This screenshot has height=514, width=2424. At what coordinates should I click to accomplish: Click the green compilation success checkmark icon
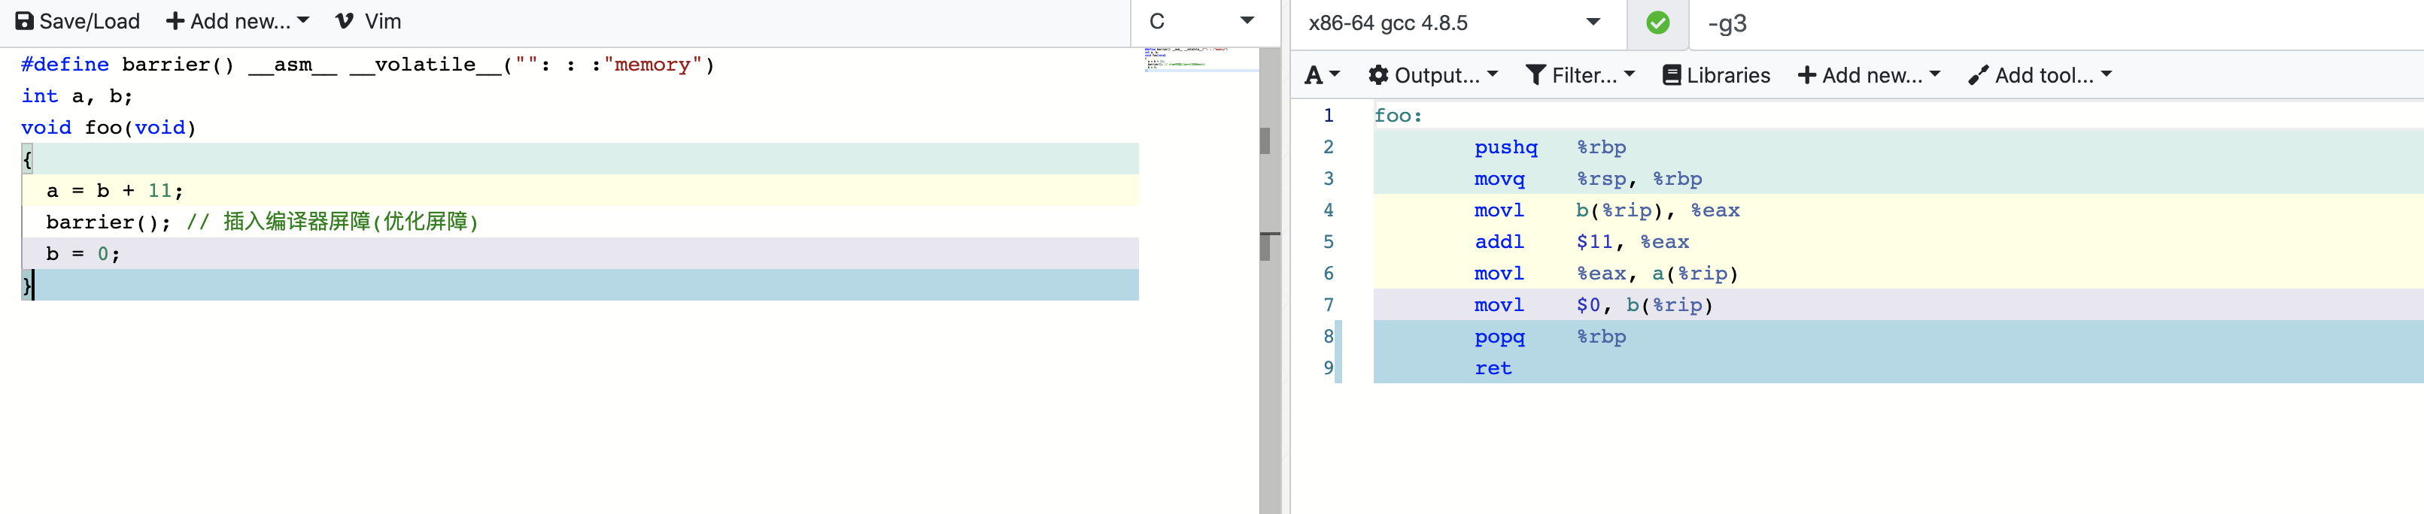pos(1658,23)
